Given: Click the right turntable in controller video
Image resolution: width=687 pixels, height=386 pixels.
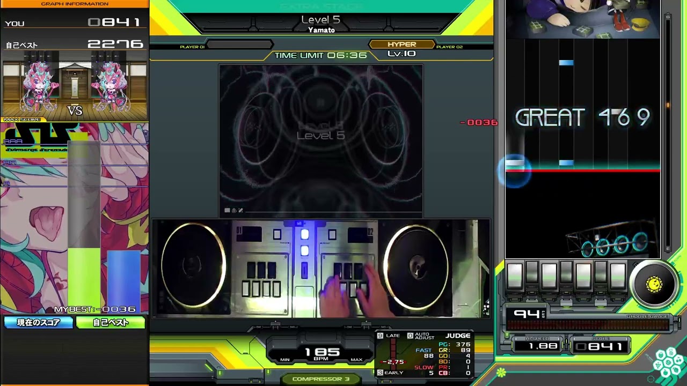Looking at the screenshot, I should pyautogui.click(x=415, y=266).
